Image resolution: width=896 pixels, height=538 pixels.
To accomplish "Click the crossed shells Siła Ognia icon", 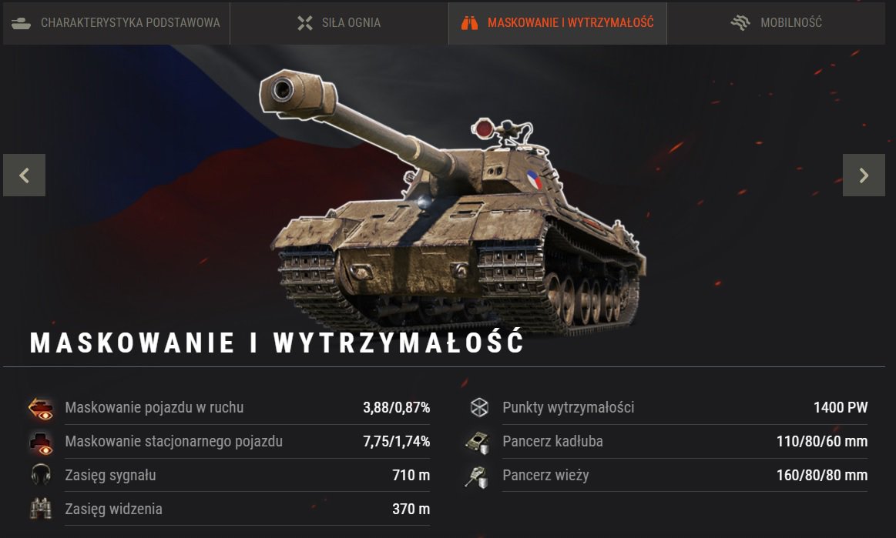I will click(305, 23).
